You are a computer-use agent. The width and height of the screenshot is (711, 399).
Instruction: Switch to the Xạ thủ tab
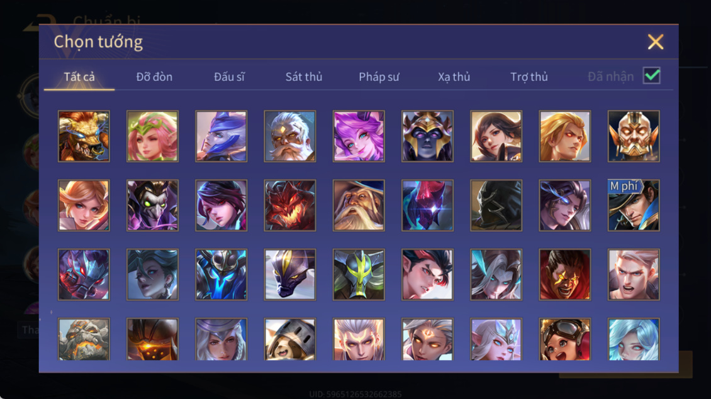pyautogui.click(x=454, y=77)
